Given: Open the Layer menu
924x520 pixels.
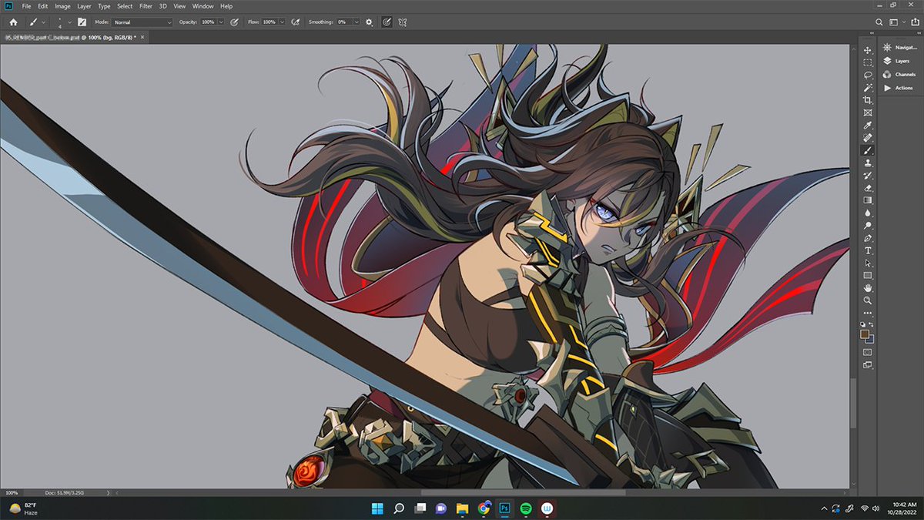Looking at the screenshot, I should click(x=84, y=6).
